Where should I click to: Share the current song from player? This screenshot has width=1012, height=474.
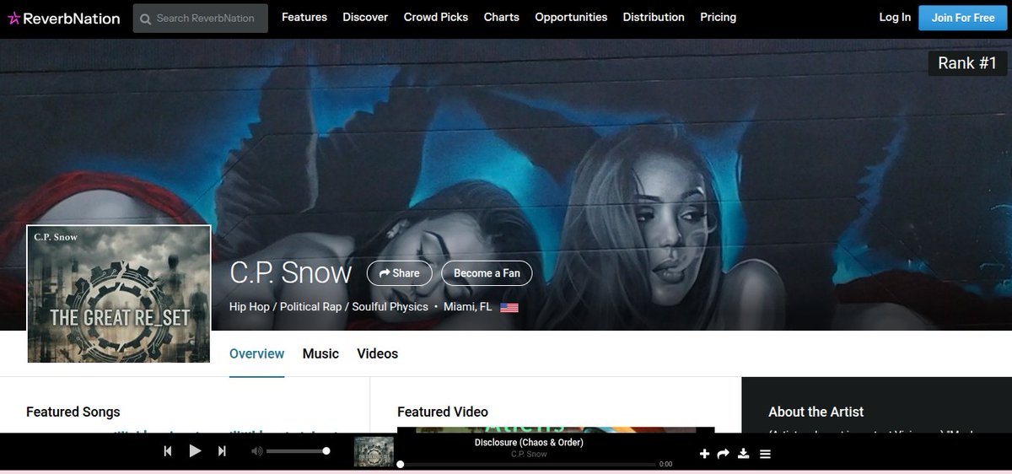point(724,454)
